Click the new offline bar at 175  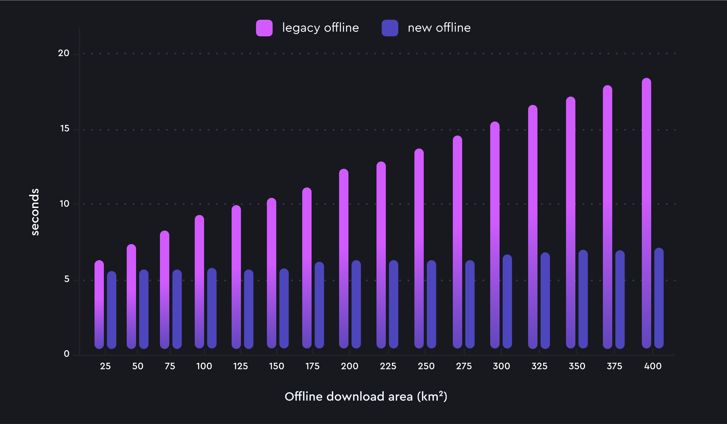(x=319, y=305)
